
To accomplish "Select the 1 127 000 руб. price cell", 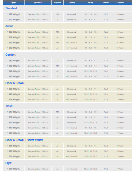I will [x=14, y=14].
